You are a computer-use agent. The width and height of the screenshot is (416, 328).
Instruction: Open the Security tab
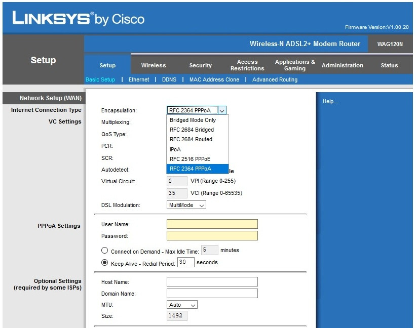(200, 65)
